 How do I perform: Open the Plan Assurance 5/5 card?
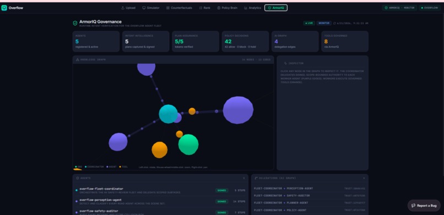pos(196,42)
